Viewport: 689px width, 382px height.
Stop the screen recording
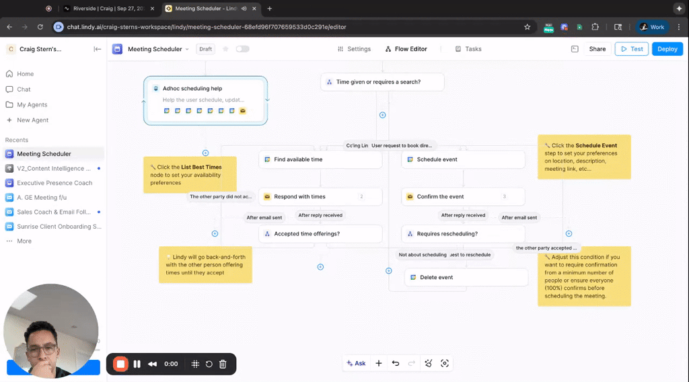[x=120, y=364]
